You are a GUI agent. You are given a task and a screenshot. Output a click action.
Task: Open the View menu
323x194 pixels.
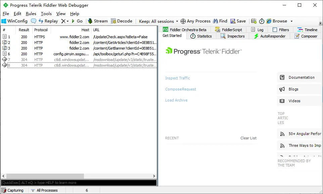[x=61, y=13]
